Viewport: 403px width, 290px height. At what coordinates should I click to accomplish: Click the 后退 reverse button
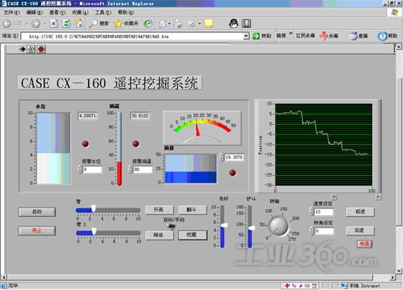tap(360, 230)
